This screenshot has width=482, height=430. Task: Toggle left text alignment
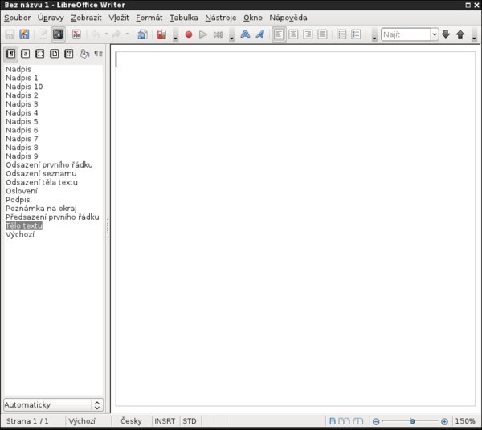point(279,34)
